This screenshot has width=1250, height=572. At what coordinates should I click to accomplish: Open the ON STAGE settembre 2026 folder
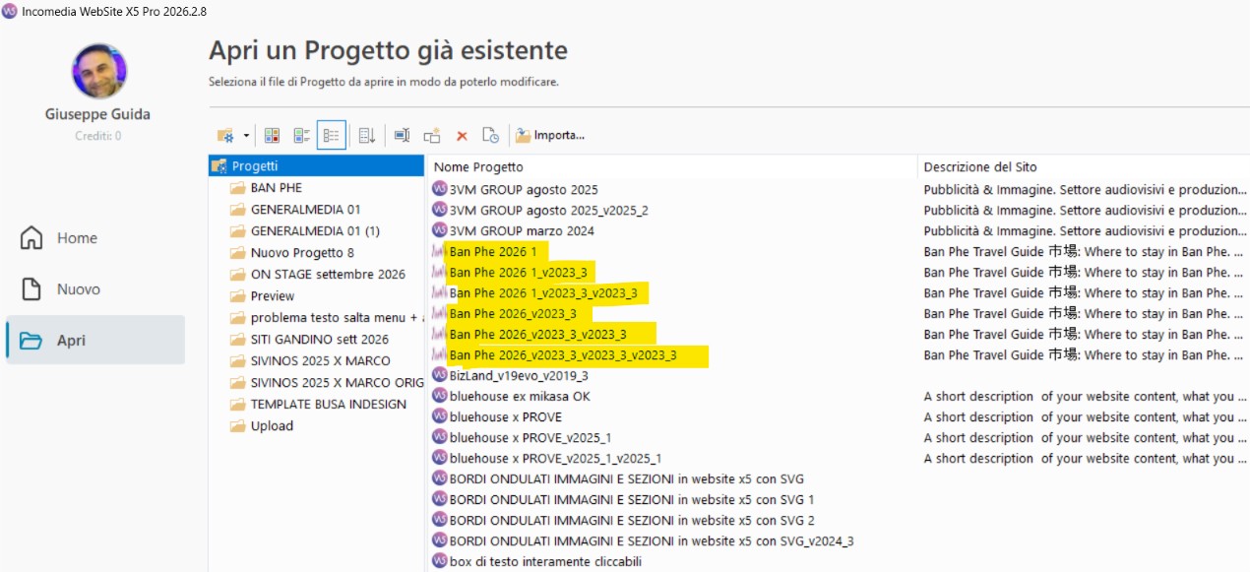328,274
